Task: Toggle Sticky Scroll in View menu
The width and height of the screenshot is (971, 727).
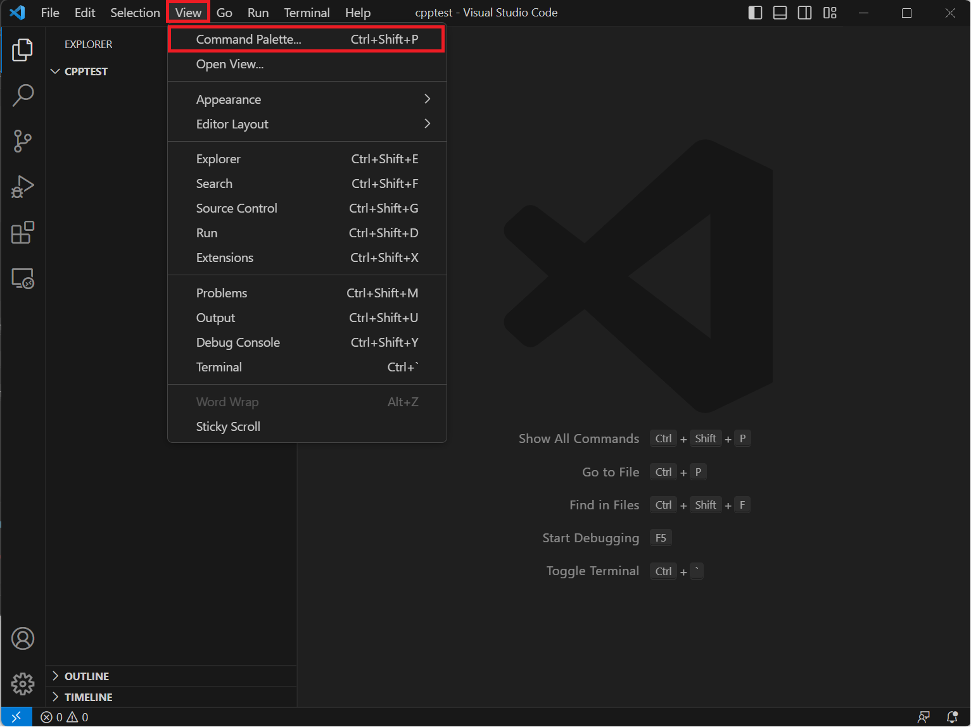Action: 228,426
